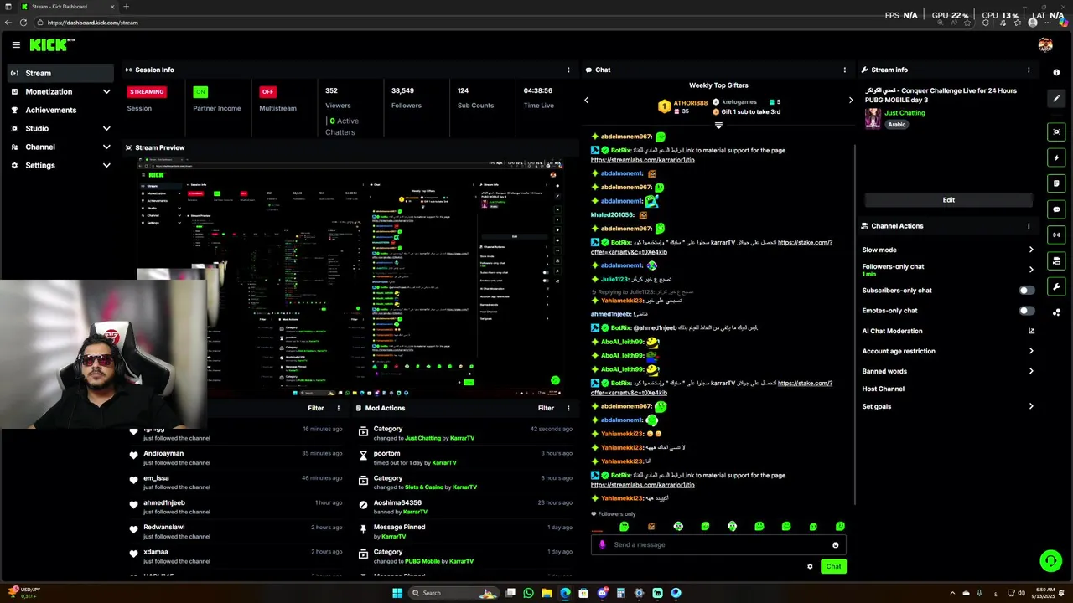The width and height of the screenshot is (1073, 603).
Task: Expand Settings sidebar section
Action: coord(106,165)
